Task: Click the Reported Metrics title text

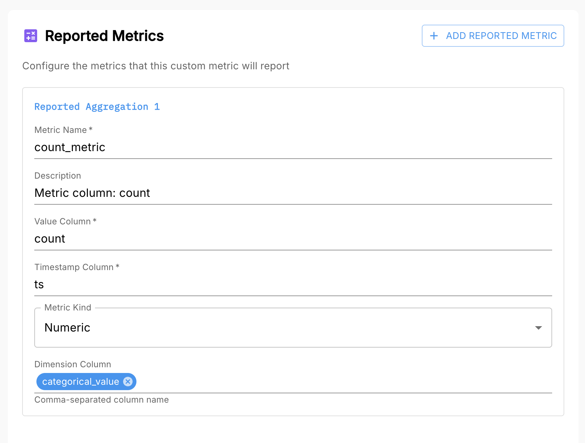Action: 104,36
